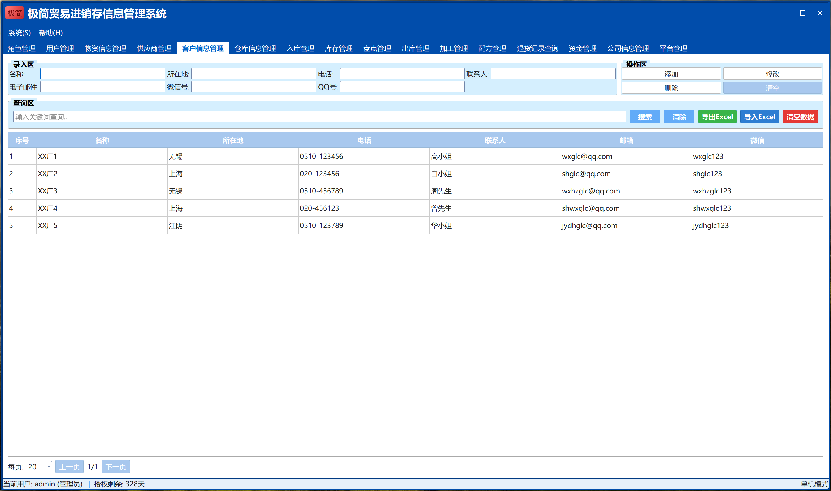Image resolution: width=831 pixels, height=491 pixels.
Task: Focus the 联系人 input field
Action: tap(553, 74)
